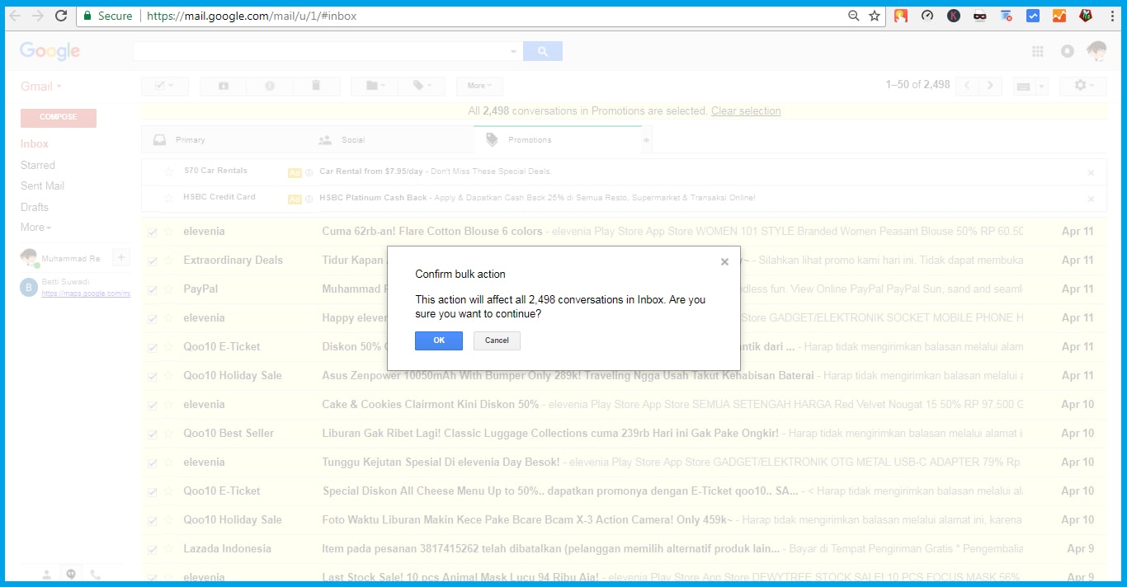Select the Promotions tab
The height and width of the screenshot is (587, 1127).
click(558, 140)
